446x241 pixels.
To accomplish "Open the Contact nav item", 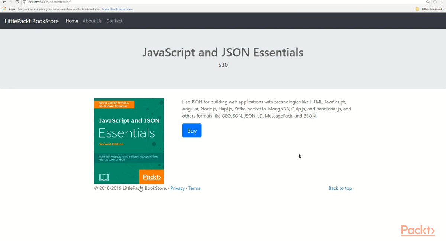I will coord(114,21).
